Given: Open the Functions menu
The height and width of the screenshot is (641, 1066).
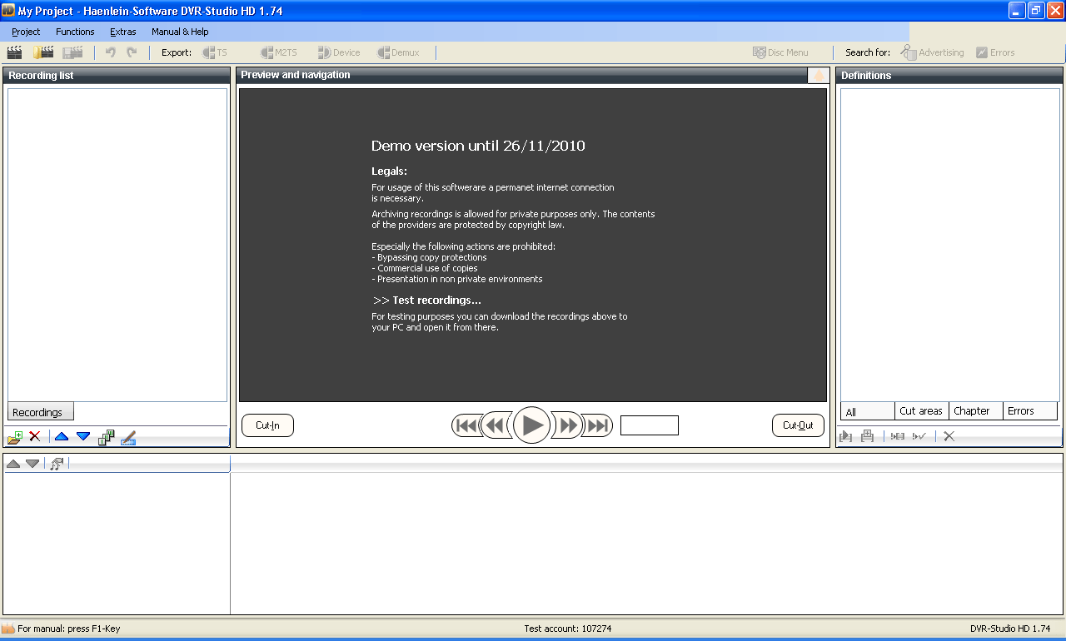Looking at the screenshot, I should (74, 32).
